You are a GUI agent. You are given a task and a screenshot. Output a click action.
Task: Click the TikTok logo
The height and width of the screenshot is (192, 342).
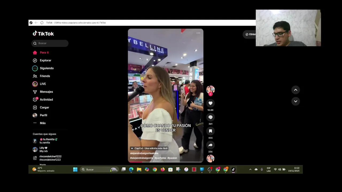pyautogui.click(x=43, y=34)
